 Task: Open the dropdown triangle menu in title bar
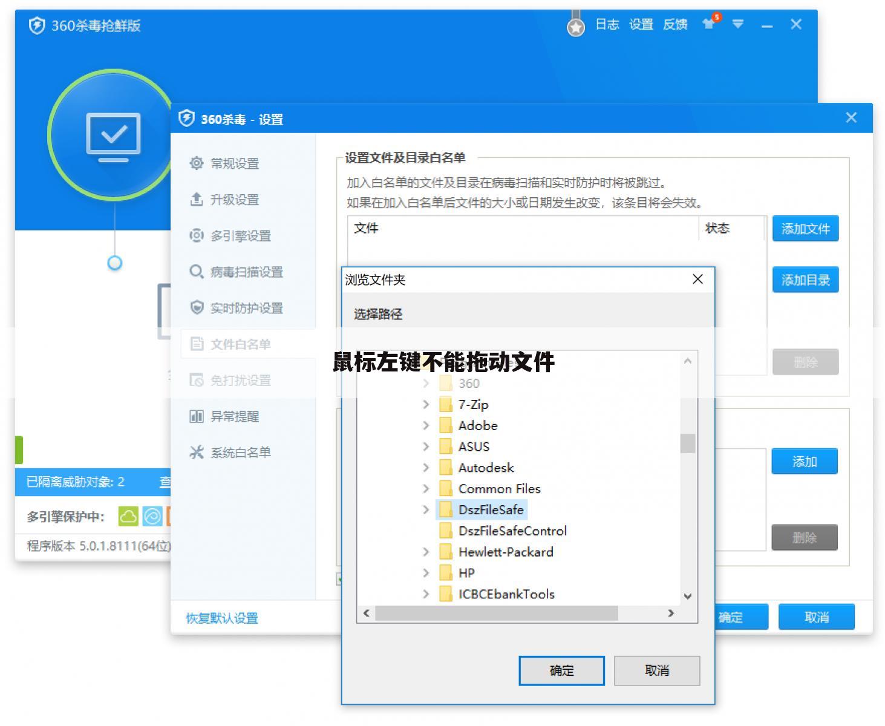[737, 24]
